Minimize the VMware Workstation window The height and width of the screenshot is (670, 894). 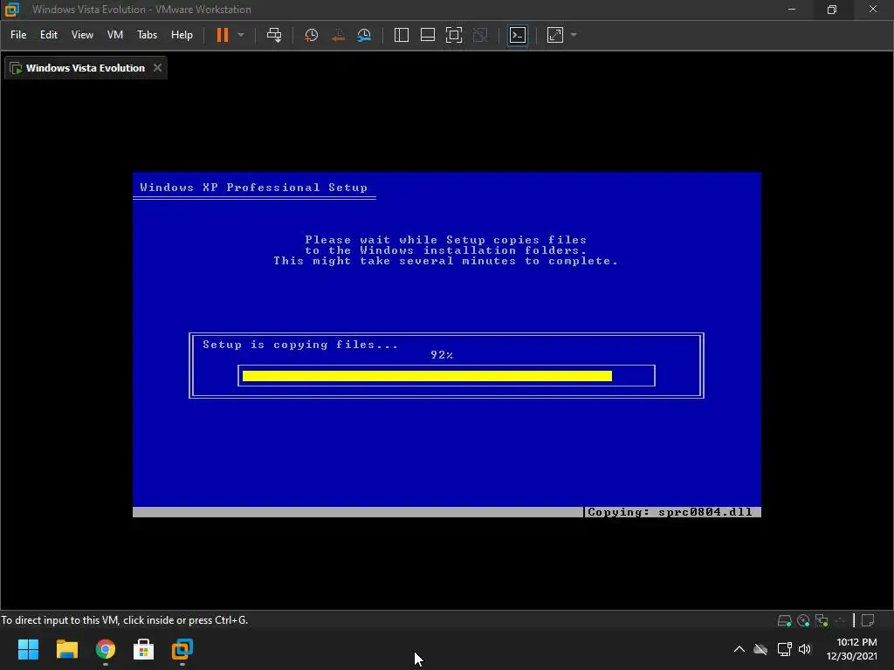click(791, 9)
